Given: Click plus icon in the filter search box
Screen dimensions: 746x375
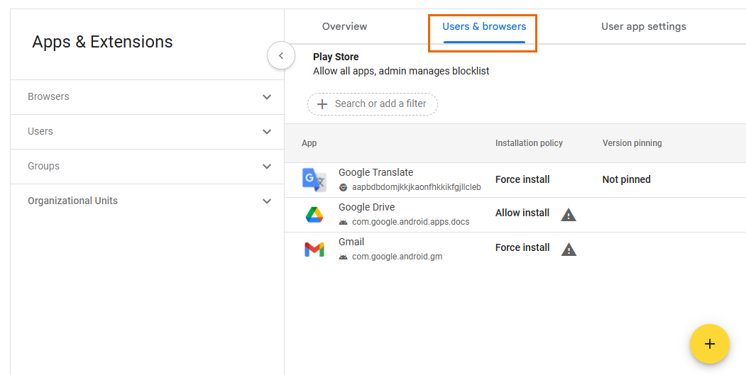Looking at the screenshot, I should [x=322, y=104].
